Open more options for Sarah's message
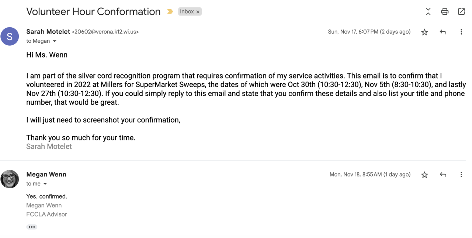This screenshot has height=238, width=472. [x=461, y=32]
